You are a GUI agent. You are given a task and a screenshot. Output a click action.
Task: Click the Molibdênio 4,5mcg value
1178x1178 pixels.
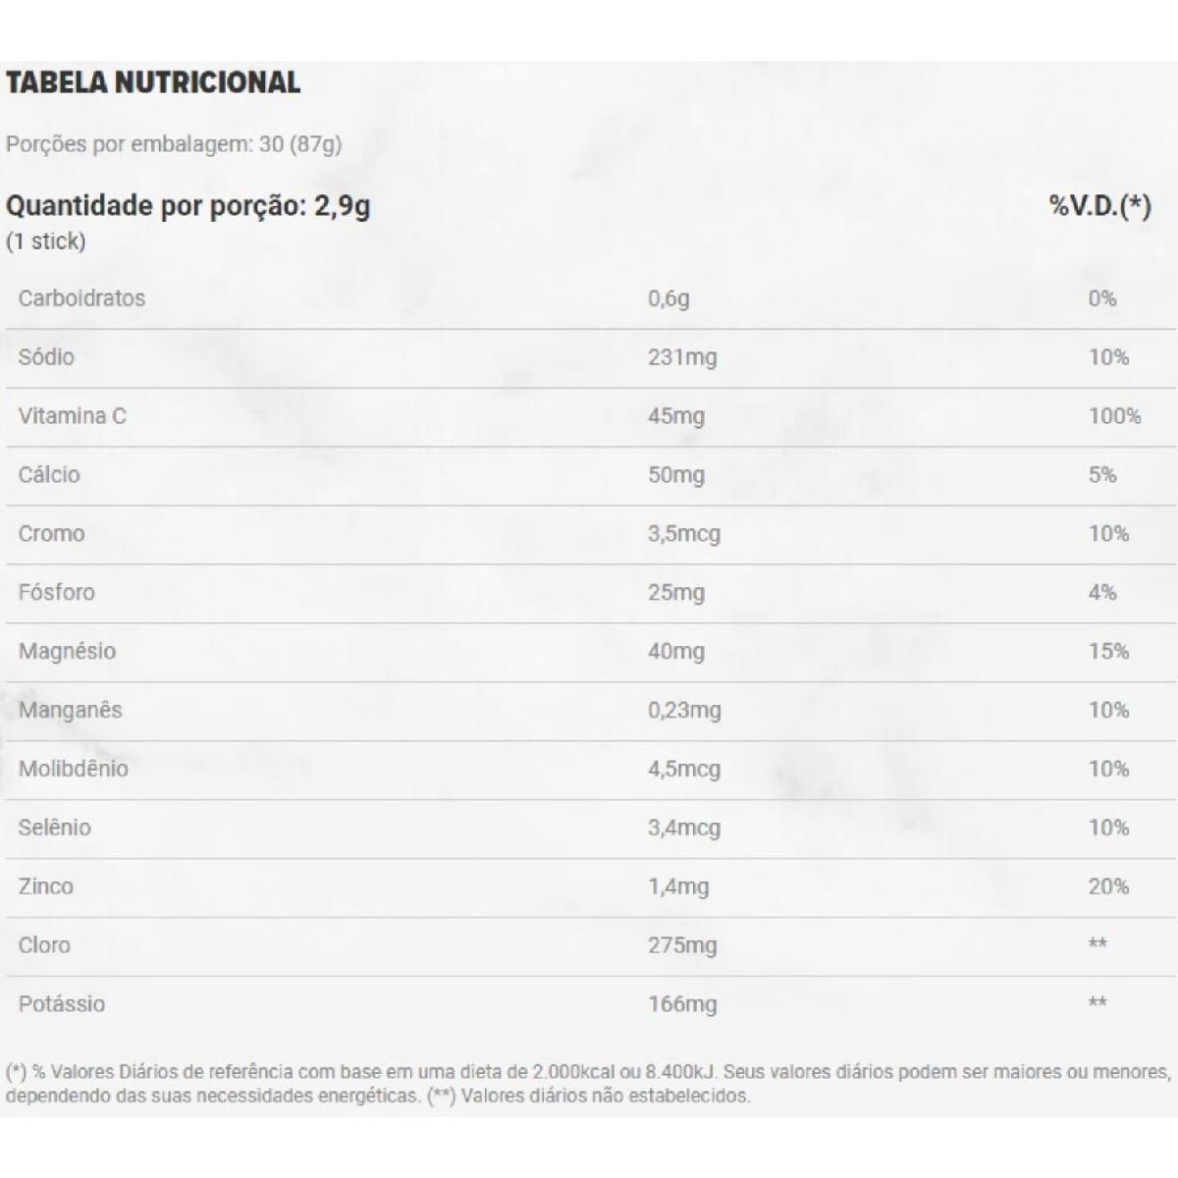pyautogui.click(x=684, y=770)
